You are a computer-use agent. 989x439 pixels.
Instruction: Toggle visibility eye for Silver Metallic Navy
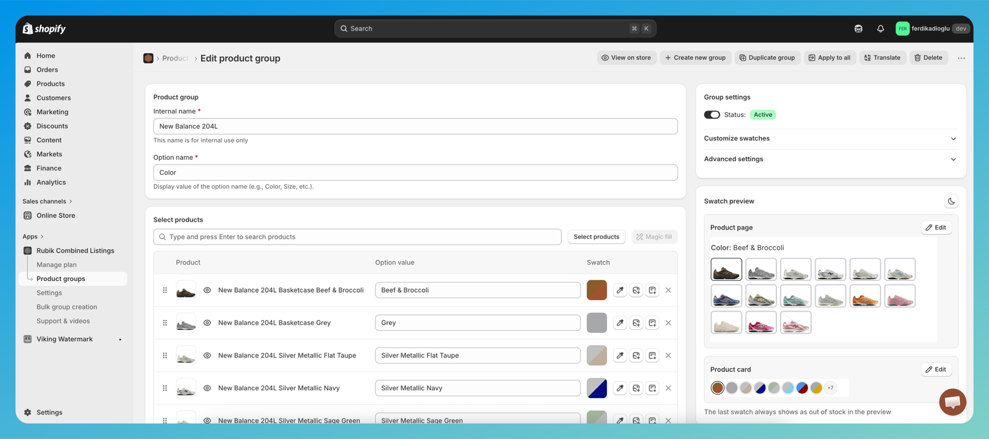[x=207, y=388]
